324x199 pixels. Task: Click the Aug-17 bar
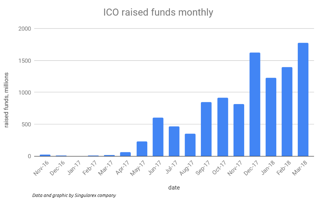(x=190, y=145)
